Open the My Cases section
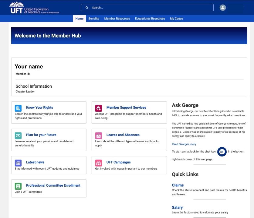 [176, 18]
